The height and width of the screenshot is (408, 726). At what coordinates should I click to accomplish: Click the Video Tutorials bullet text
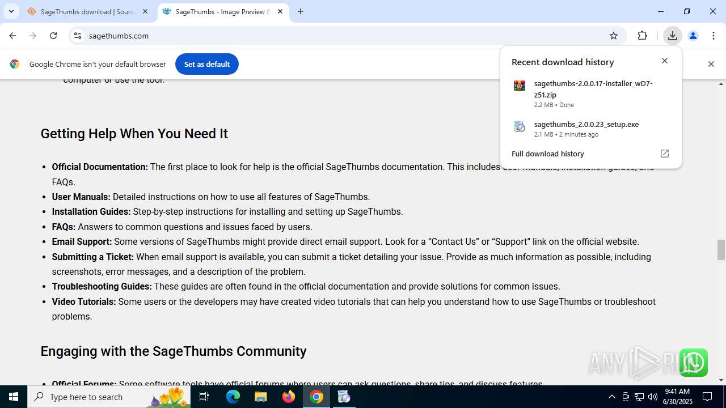click(x=354, y=309)
